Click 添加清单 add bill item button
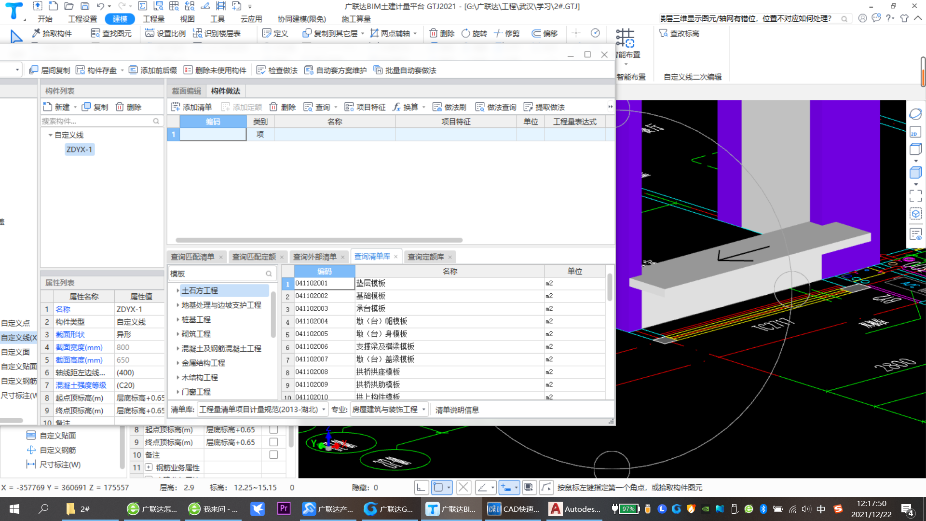This screenshot has height=521, width=926. pyautogui.click(x=191, y=107)
